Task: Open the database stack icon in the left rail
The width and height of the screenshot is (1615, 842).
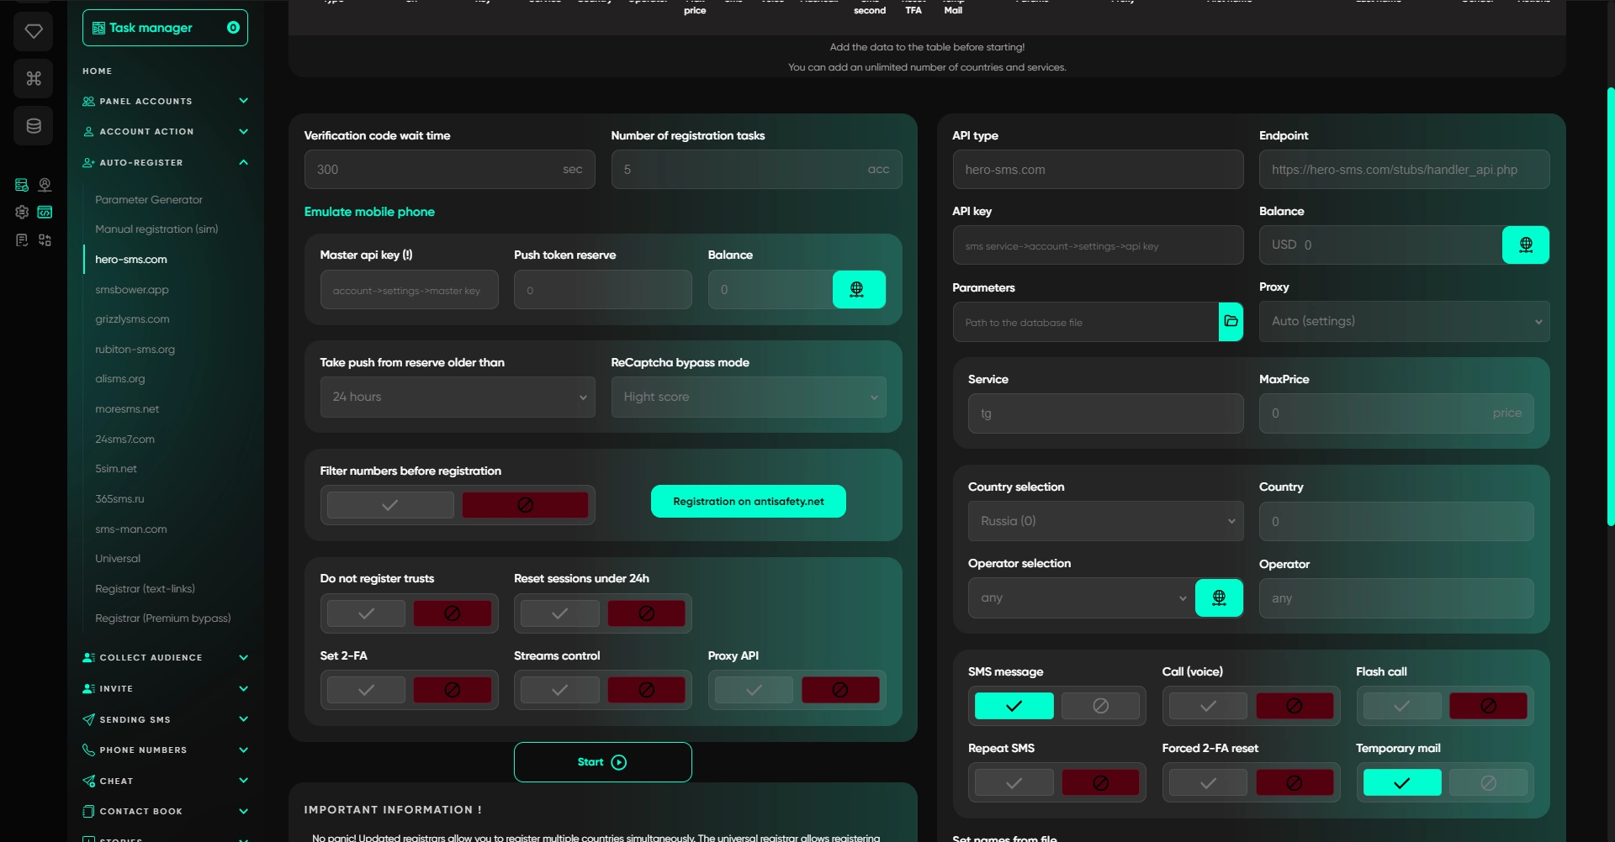Action: click(x=34, y=126)
